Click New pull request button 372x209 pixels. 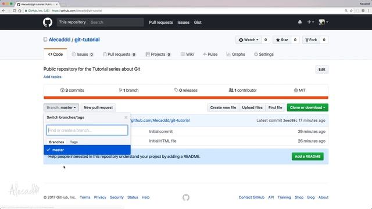pyautogui.click(x=98, y=107)
